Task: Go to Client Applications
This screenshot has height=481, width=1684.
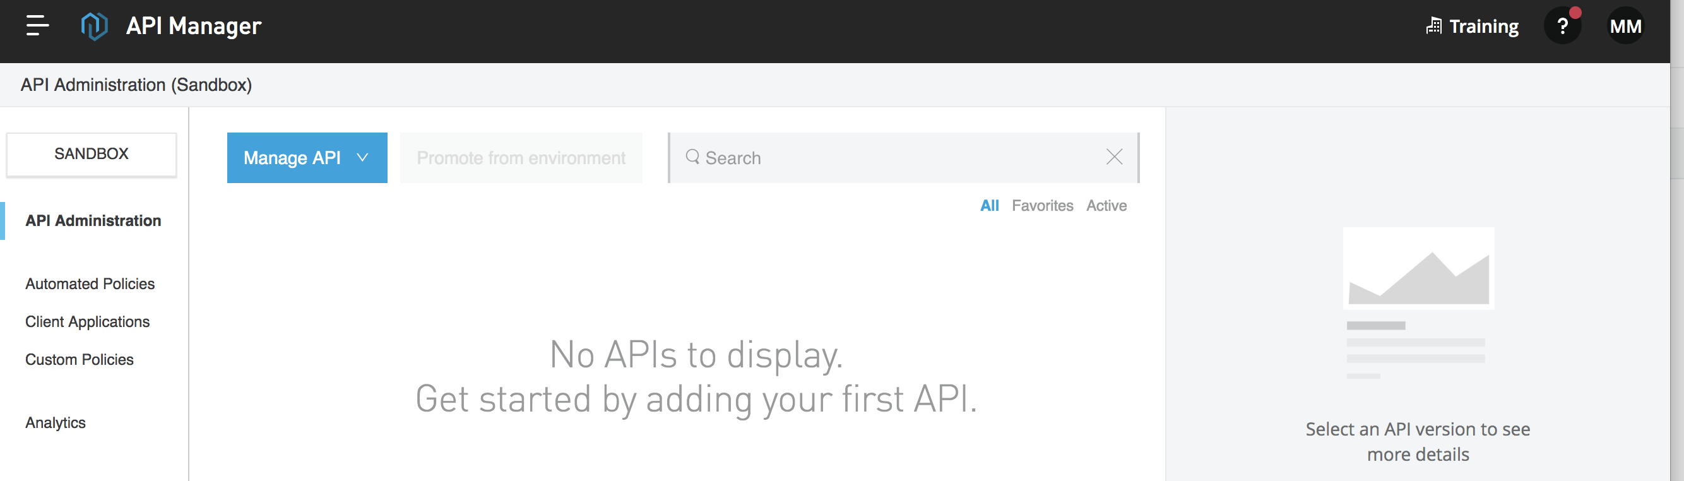Action: [88, 322]
